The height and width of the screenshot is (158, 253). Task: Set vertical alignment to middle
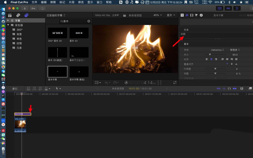[232, 64]
